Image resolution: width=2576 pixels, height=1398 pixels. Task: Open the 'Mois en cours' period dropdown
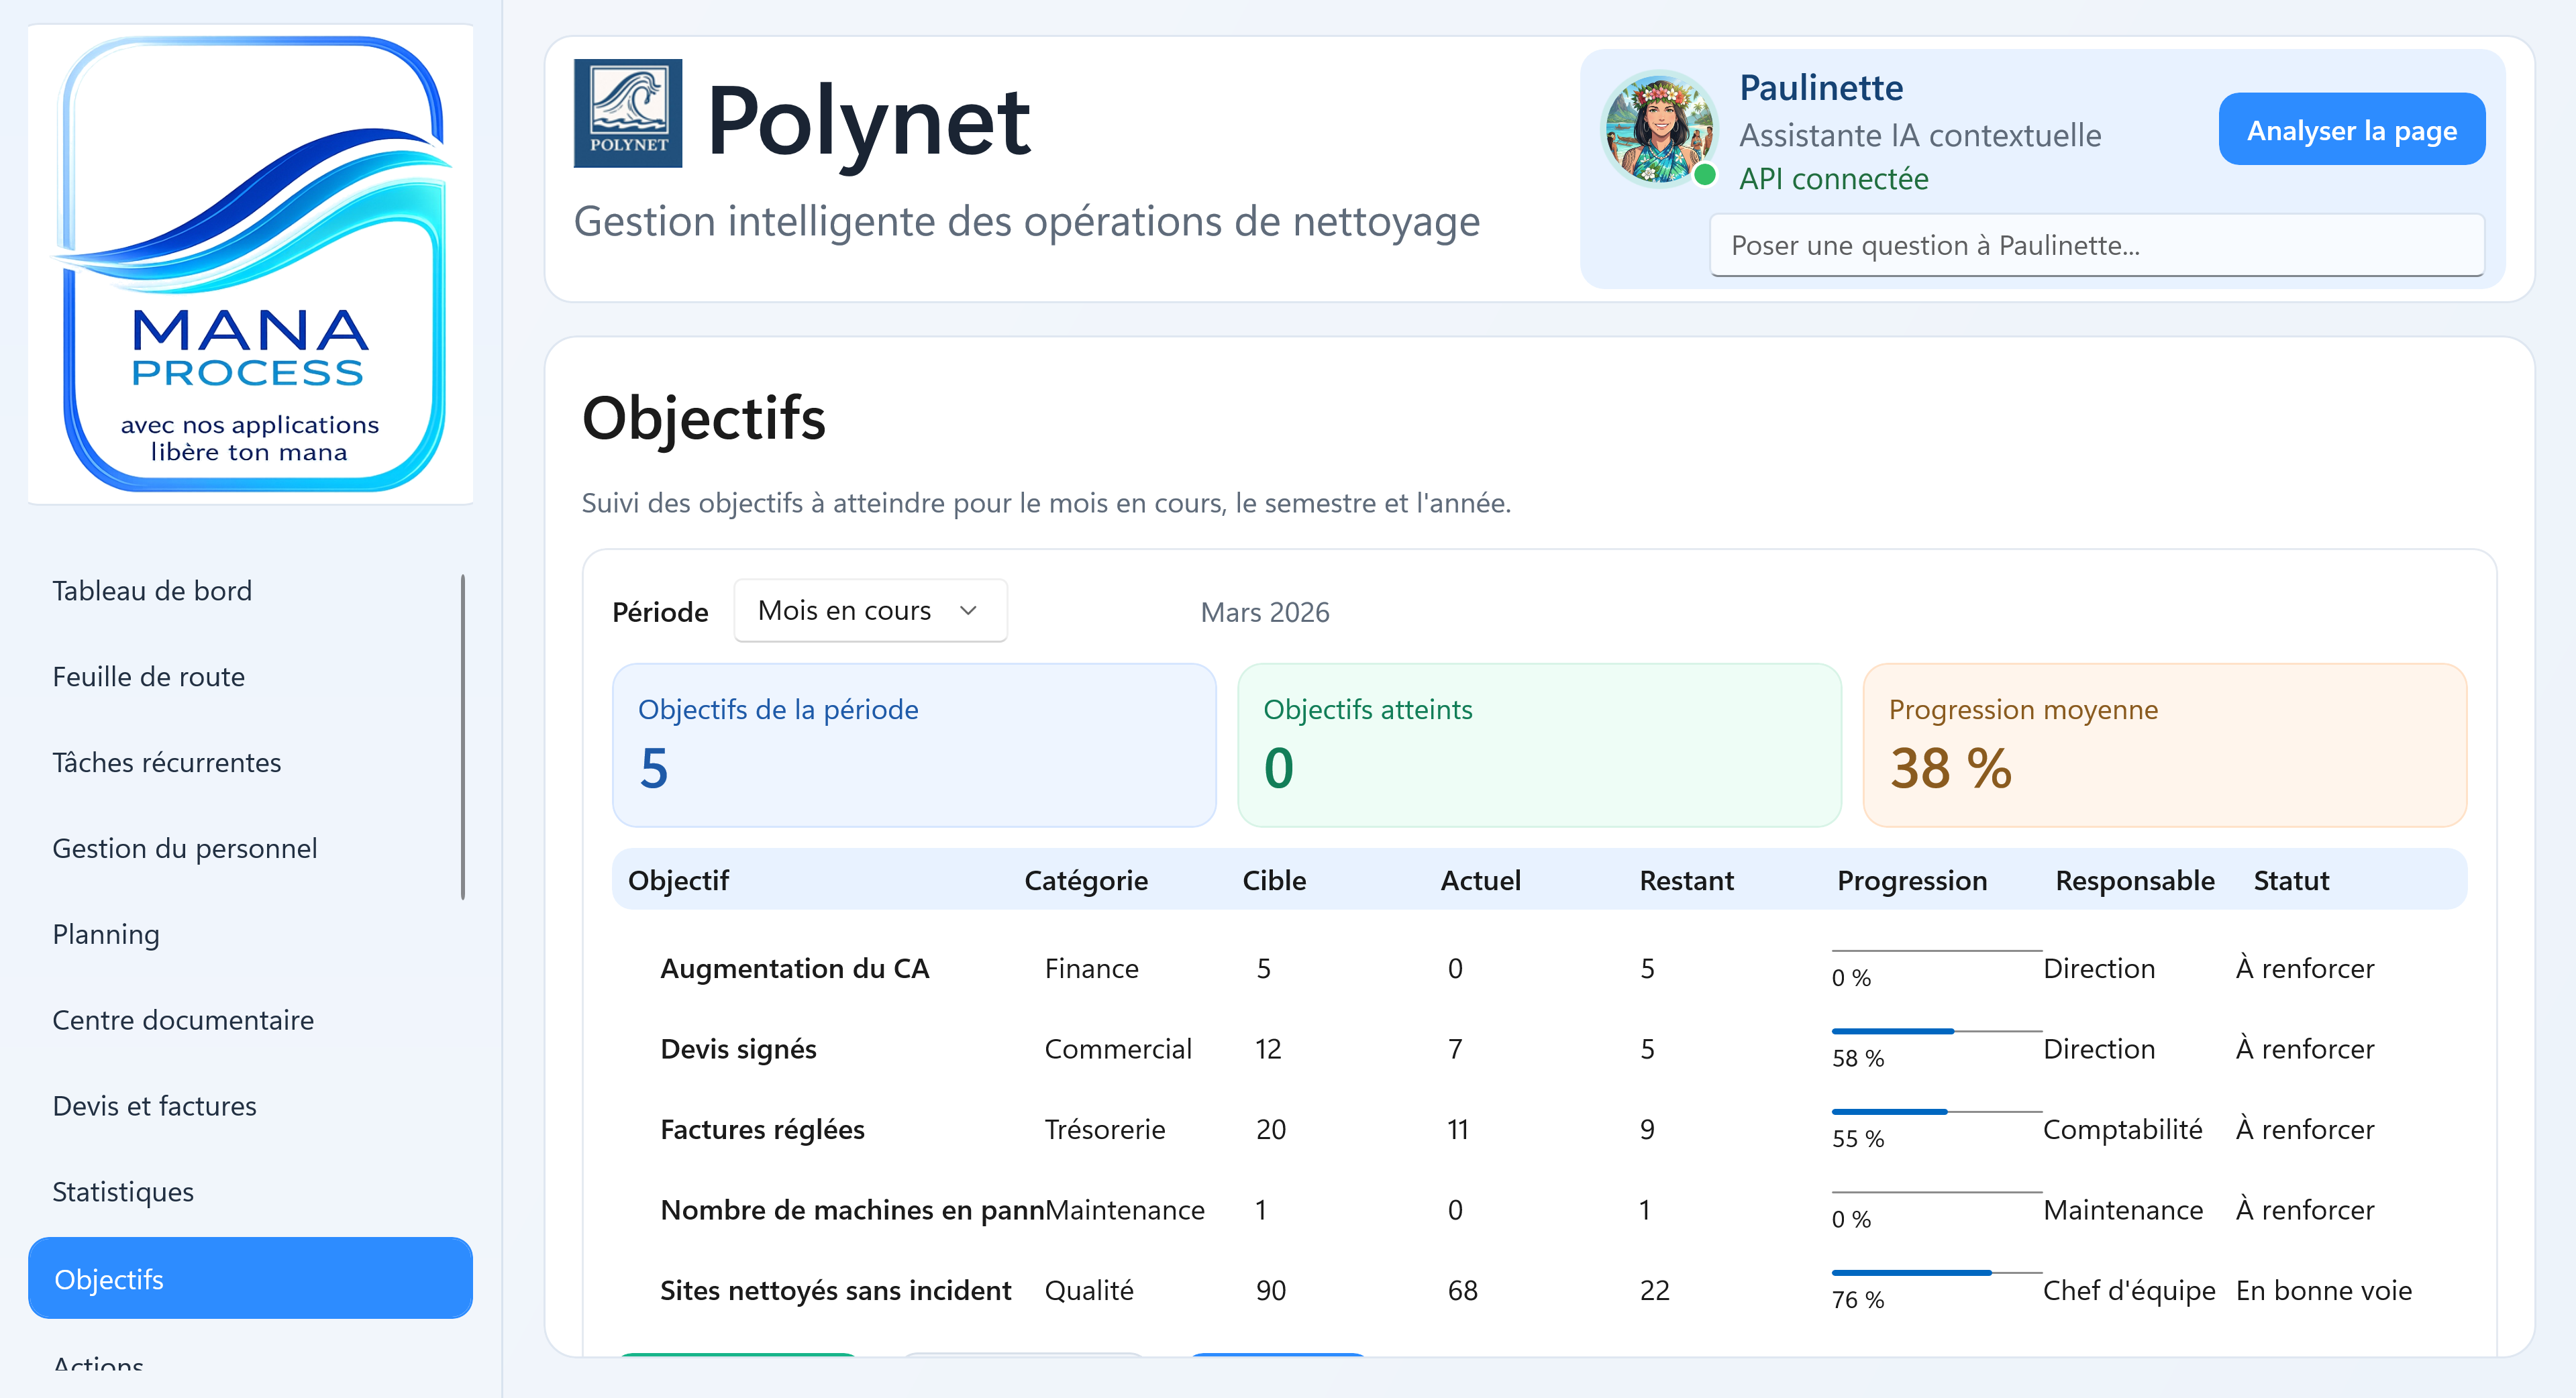point(868,610)
